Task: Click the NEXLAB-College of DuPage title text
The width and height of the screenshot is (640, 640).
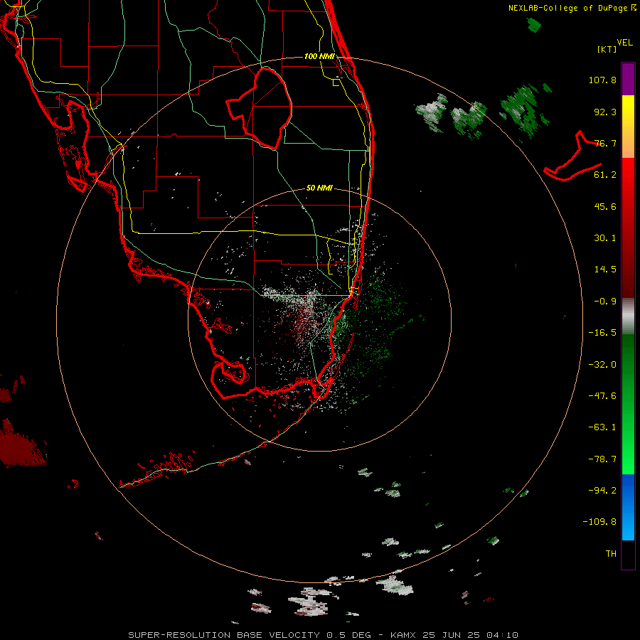Action: pyautogui.click(x=572, y=8)
